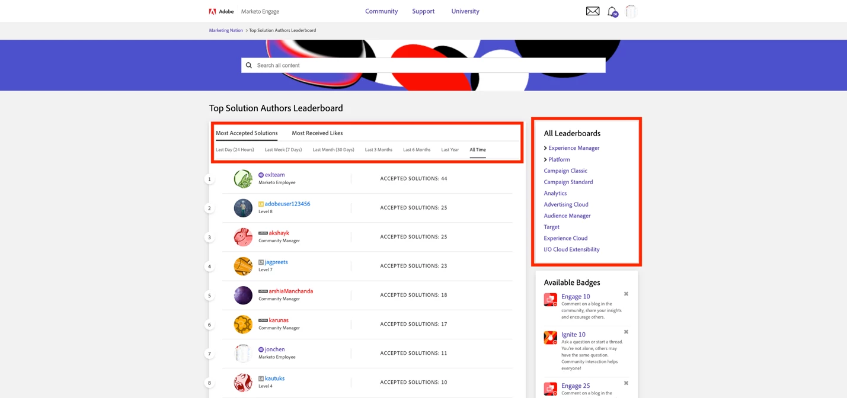Click rank icon beside jagpreets
The width and height of the screenshot is (847, 398).
261,262
